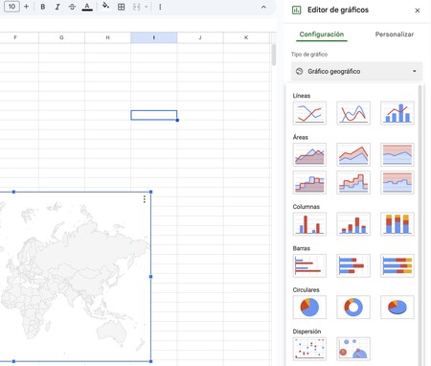Collapse the toolbar with the up chevron
431x366 pixels.
(263, 7)
